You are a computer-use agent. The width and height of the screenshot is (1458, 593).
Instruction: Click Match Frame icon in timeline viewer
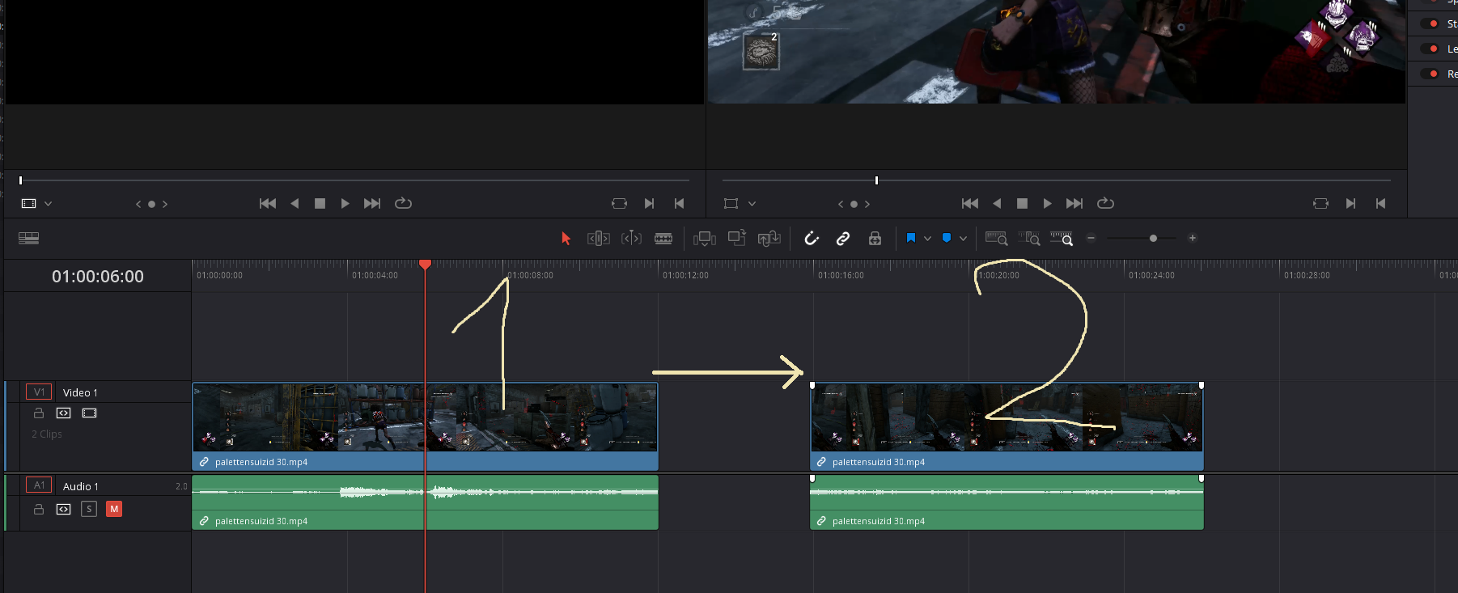pos(1320,203)
